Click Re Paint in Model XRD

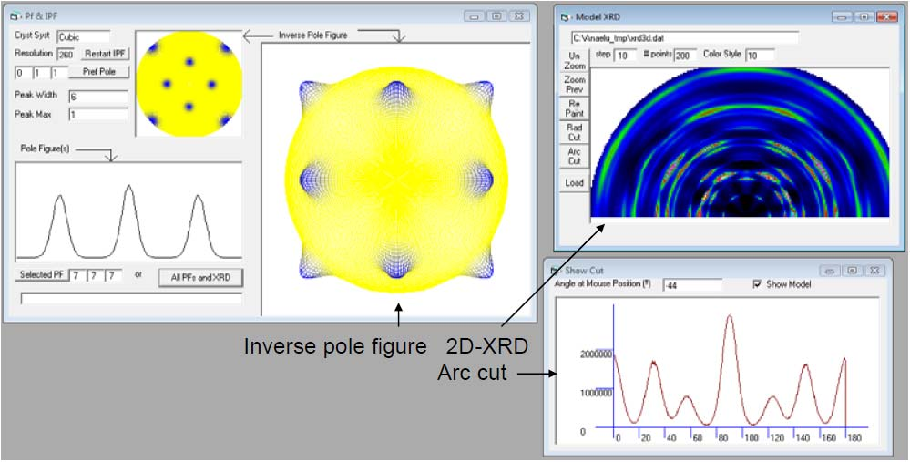[574, 109]
